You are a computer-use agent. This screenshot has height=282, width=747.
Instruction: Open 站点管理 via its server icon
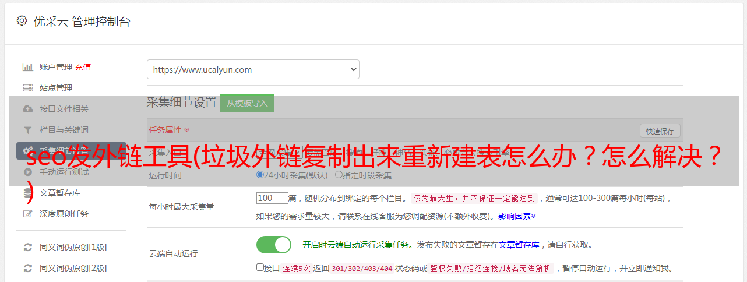(x=27, y=88)
